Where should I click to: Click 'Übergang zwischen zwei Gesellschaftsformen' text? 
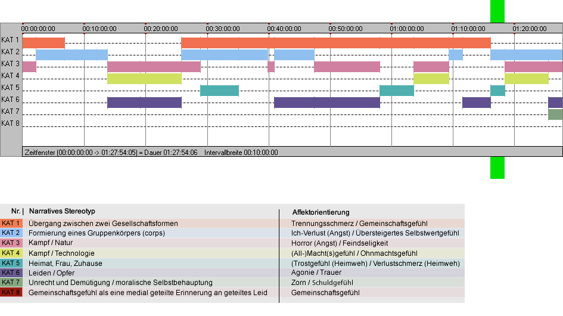click(103, 223)
